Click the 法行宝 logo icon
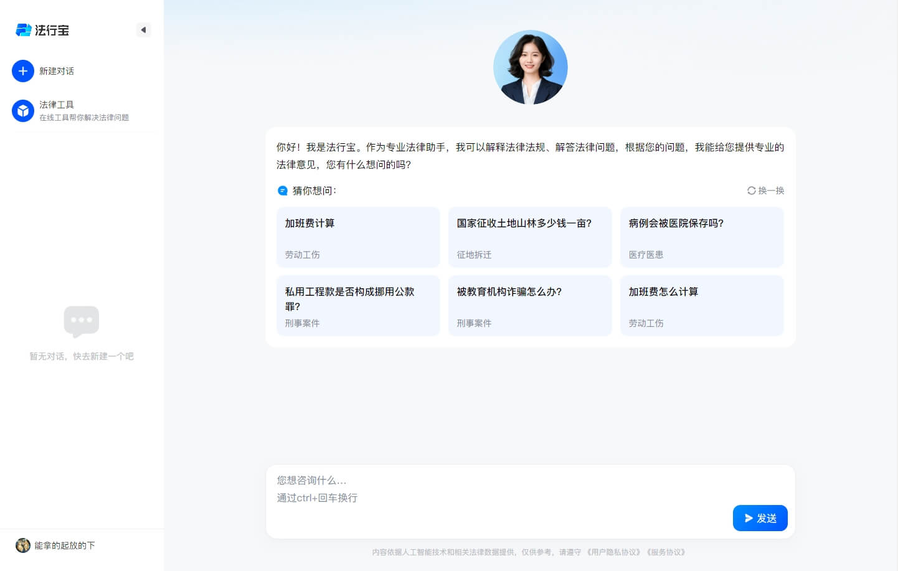Image resolution: width=898 pixels, height=571 pixels. pos(24,30)
